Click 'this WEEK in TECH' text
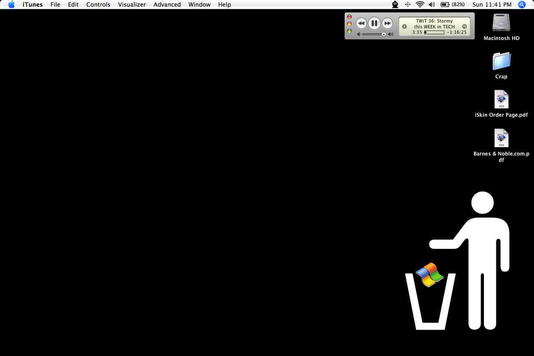534x356 pixels. tap(434, 27)
